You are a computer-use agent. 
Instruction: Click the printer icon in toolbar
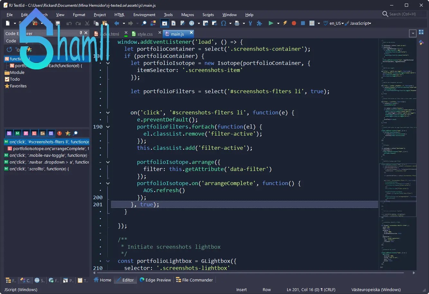click(237, 23)
